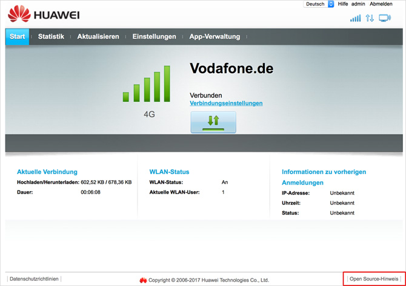Open the Start tab
The image size is (406, 286).
18,37
